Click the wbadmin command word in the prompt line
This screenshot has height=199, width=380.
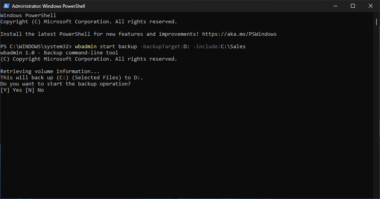[86, 47]
